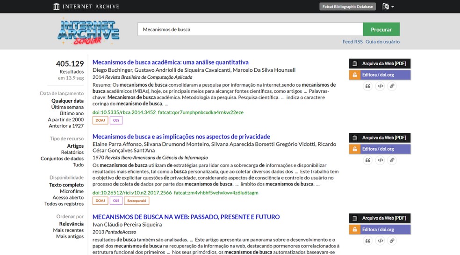Select the 'Última semana' date filter
This screenshot has width=460, height=255.
click(67, 107)
